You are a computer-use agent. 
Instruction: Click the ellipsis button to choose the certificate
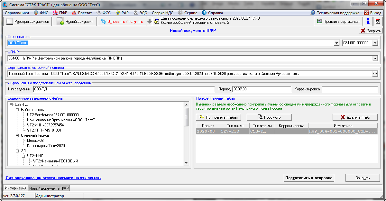[375, 74]
